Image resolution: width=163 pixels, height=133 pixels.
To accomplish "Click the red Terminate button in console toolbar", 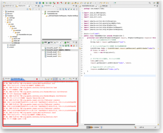I will (x=37, y=79).
